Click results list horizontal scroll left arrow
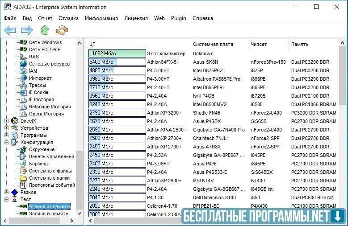This screenshot has width=348, height=226. tap(90, 221)
